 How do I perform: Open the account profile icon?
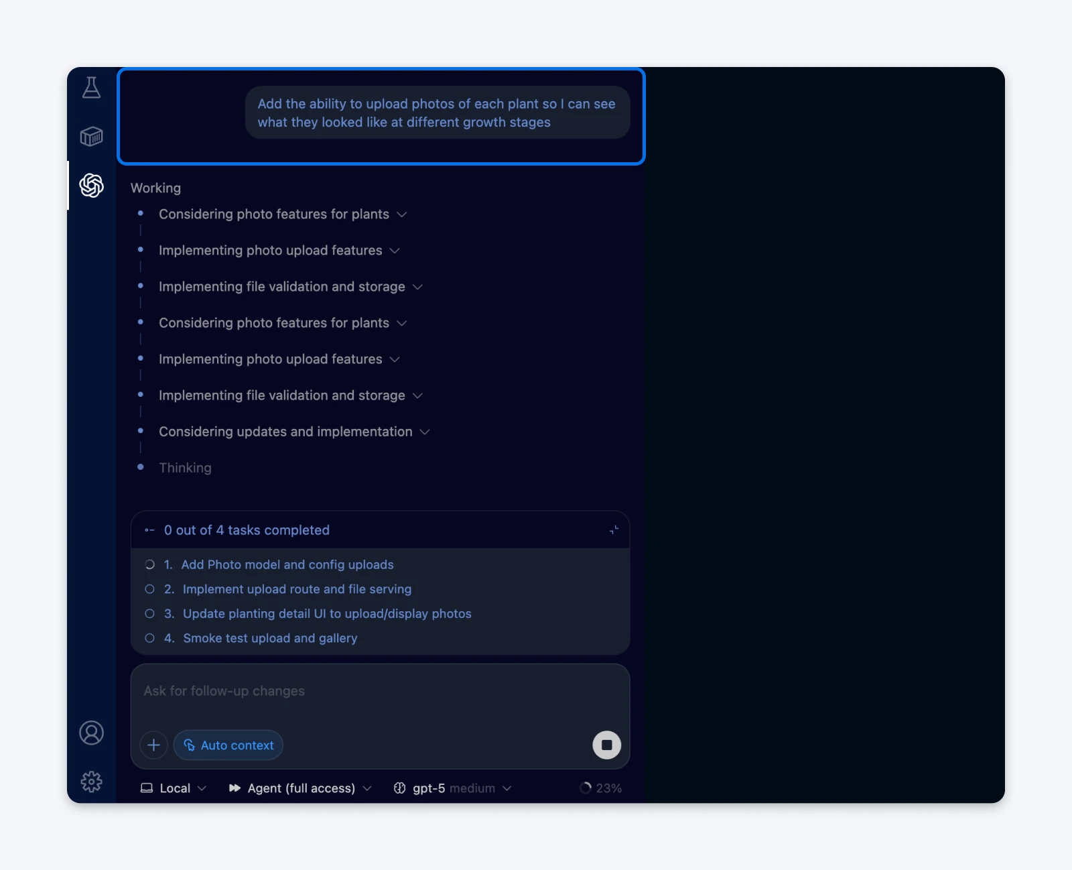coord(92,733)
